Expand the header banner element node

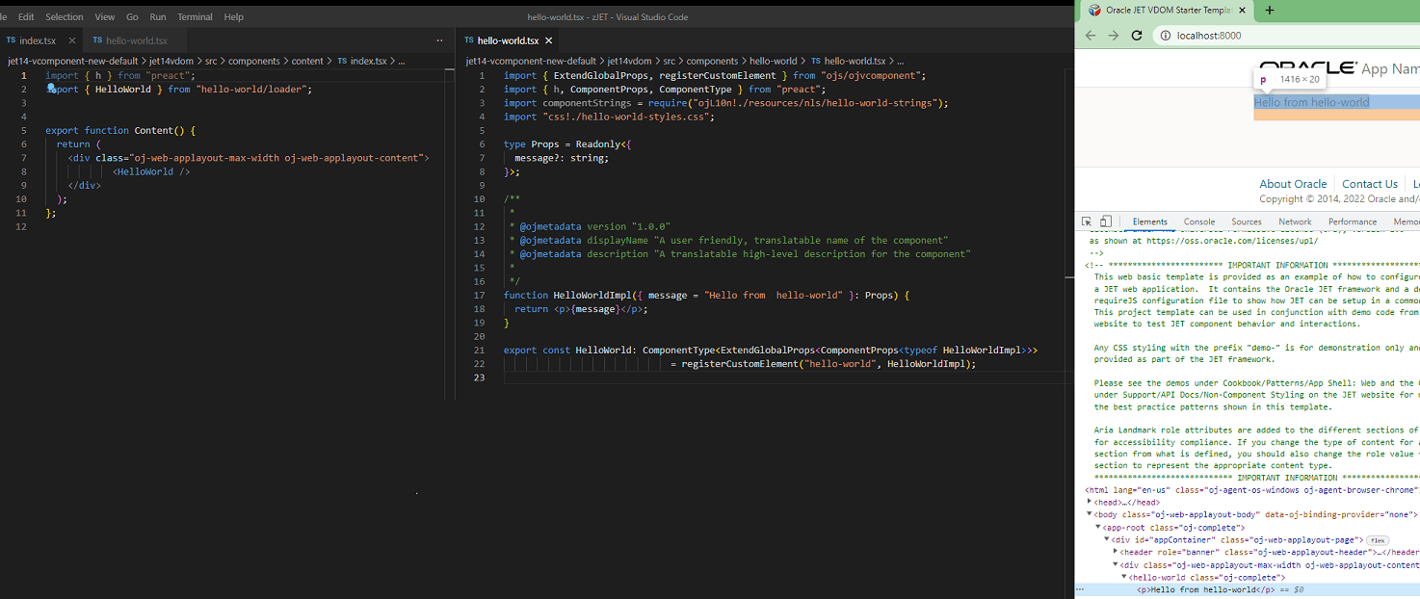(x=1116, y=552)
